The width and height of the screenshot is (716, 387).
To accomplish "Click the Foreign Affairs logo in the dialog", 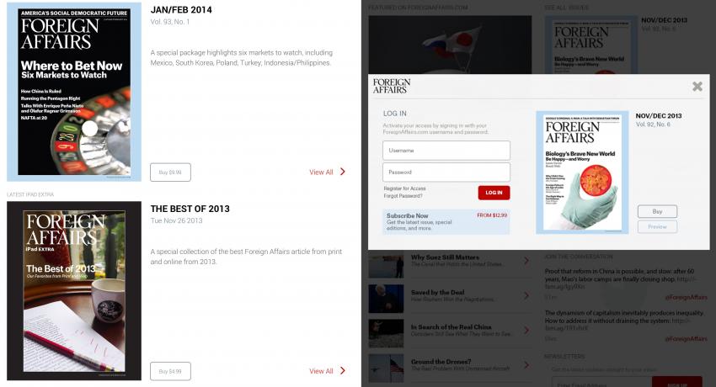I will click(392, 86).
